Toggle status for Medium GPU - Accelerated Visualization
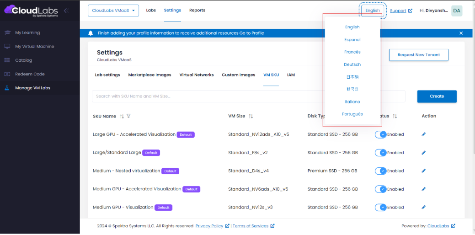 click(380, 189)
